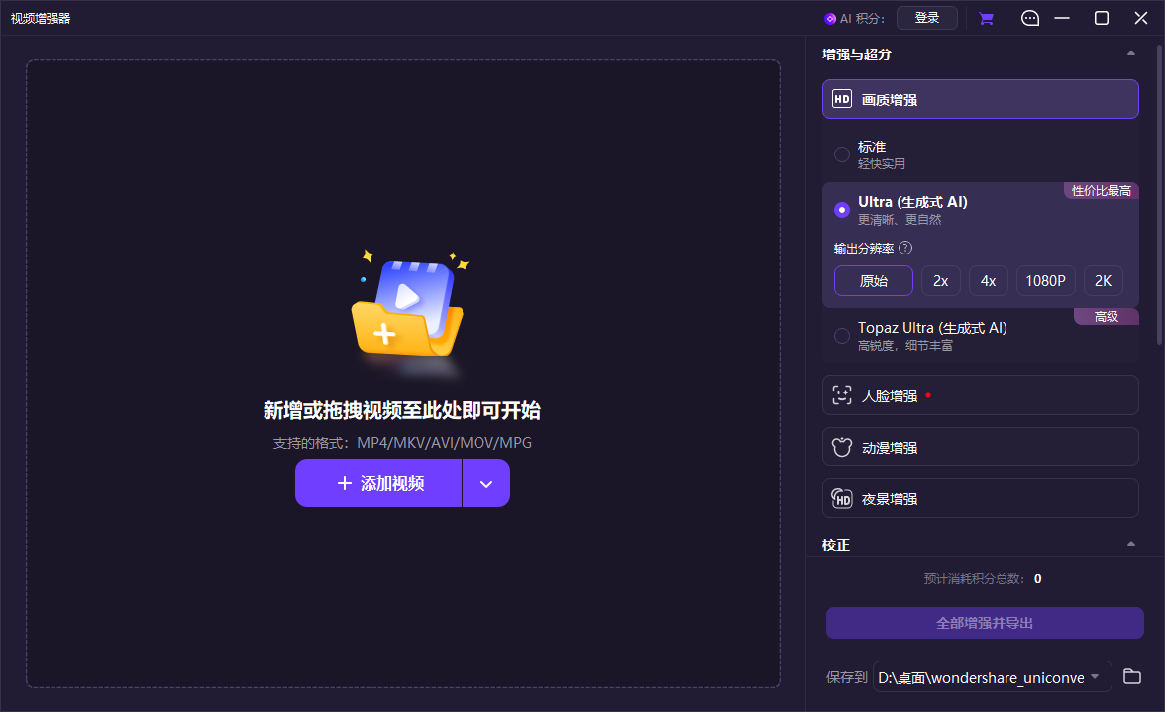Image resolution: width=1165 pixels, height=712 pixels.
Task: Open the 画质增强 tab
Action: click(x=980, y=99)
